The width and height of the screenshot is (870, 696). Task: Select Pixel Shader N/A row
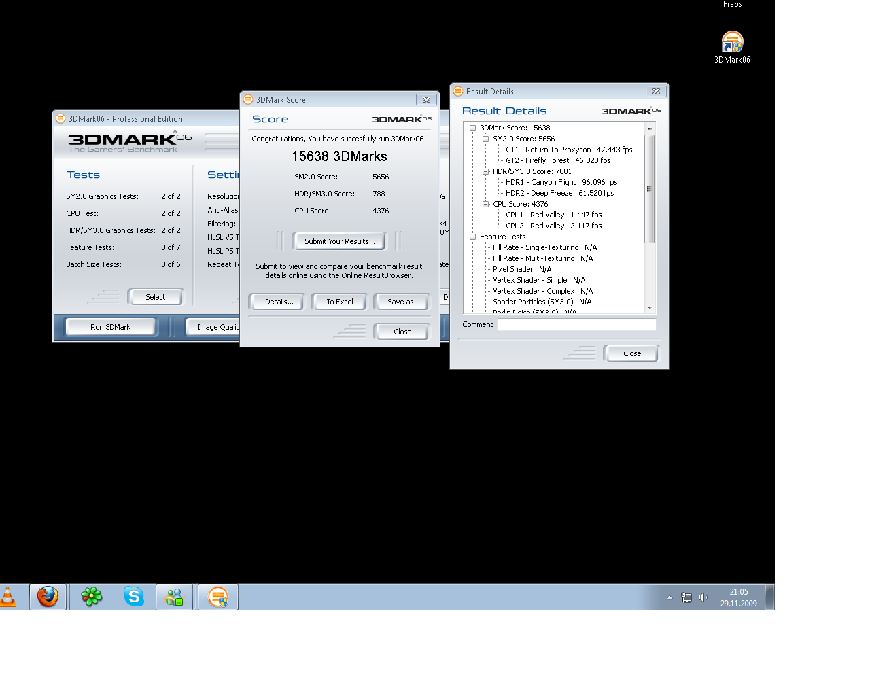pyautogui.click(x=522, y=269)
